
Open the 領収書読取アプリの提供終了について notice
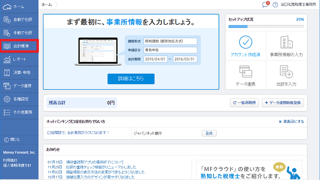click(95, 162)
